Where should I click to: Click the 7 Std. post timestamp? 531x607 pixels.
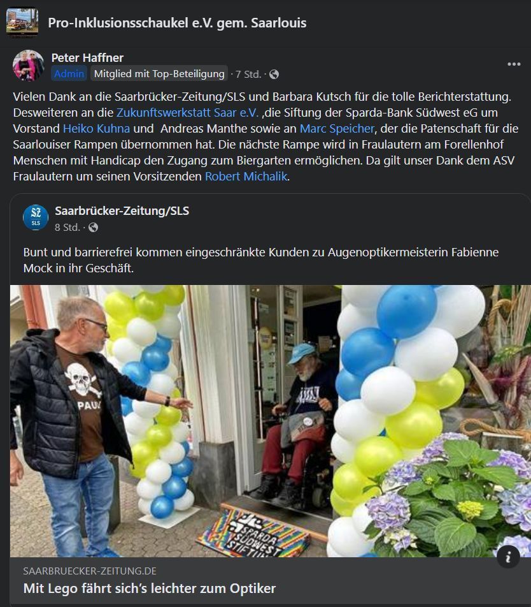[248, 75]
